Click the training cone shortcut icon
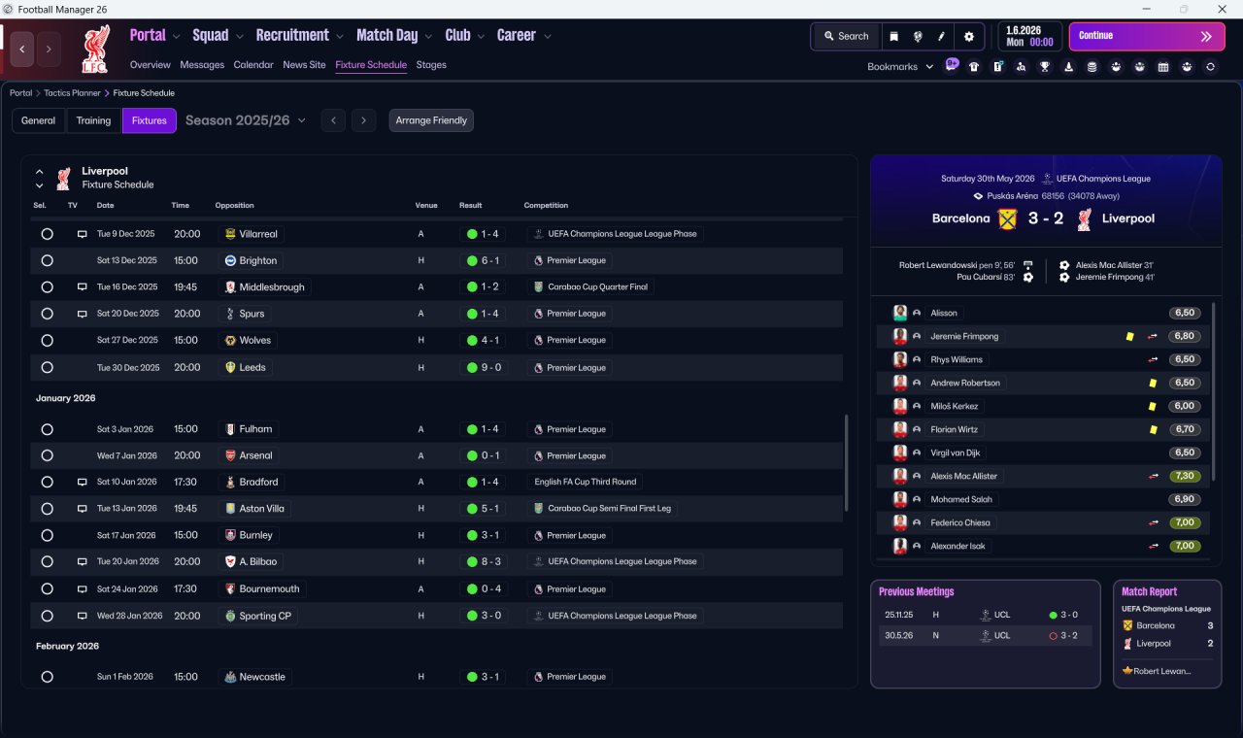Screen dimensions: 1243x738 coord(1069,67)
